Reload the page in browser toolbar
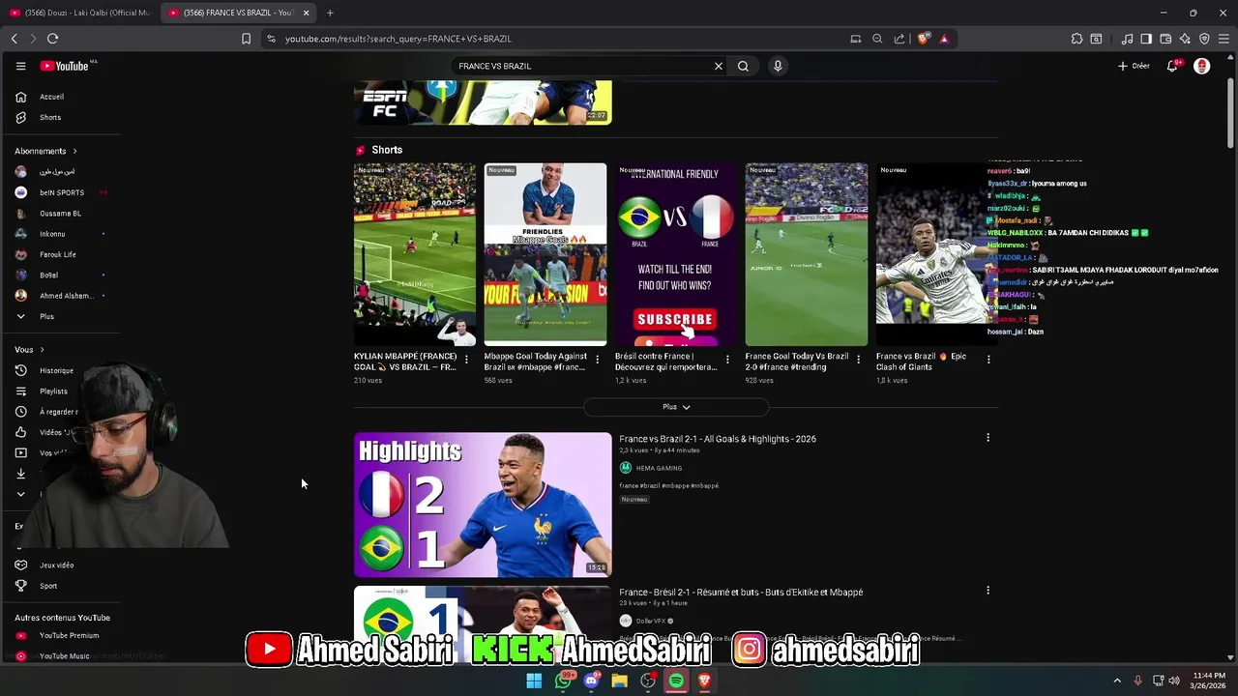1238x696 pixels. [53, 39]
